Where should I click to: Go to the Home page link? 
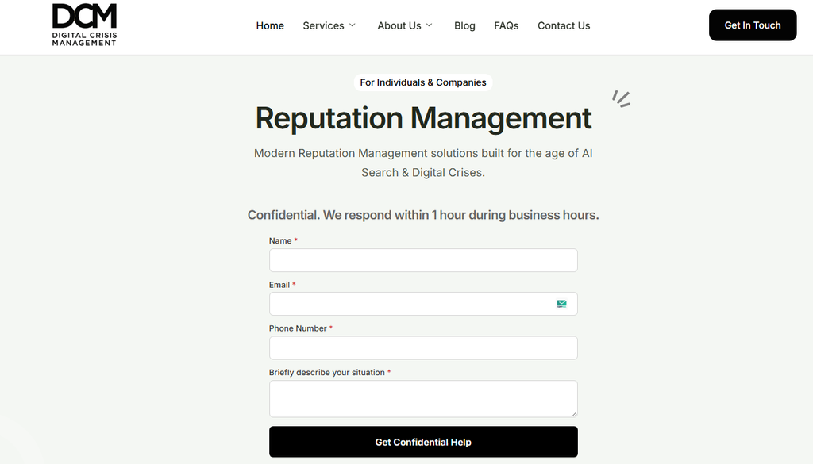[x=270, y=25]
